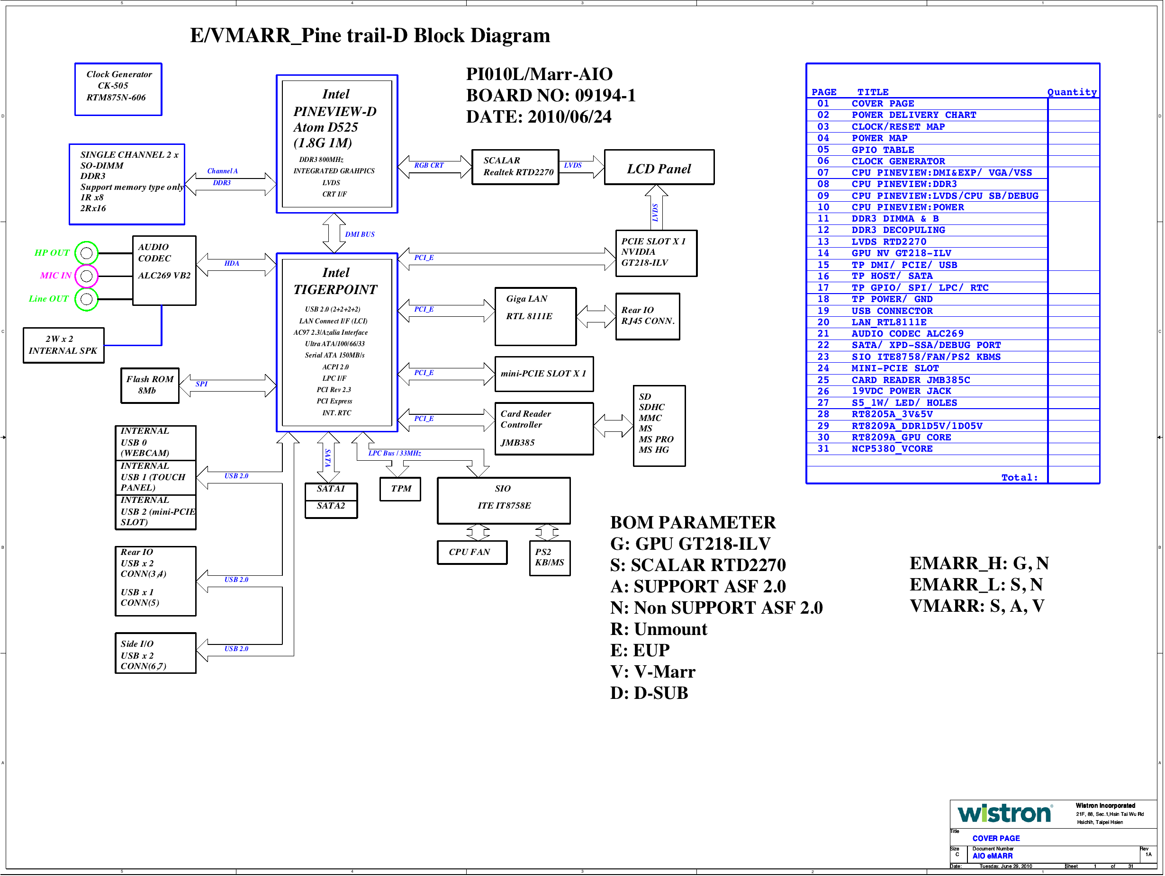Click the INTERNAL USB 0 (WEBCAM) box
This screenshot has height=876, width=1165.
[x=156, y=443]
